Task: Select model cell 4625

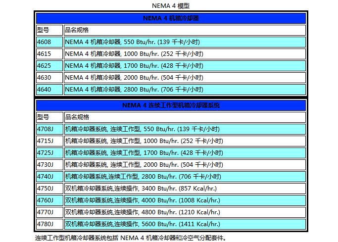Action: pos(49,66)
